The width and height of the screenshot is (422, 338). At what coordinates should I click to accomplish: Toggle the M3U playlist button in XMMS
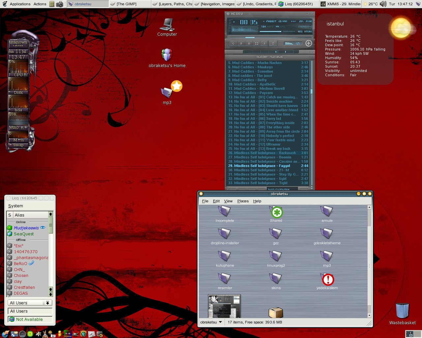point(308,31)
